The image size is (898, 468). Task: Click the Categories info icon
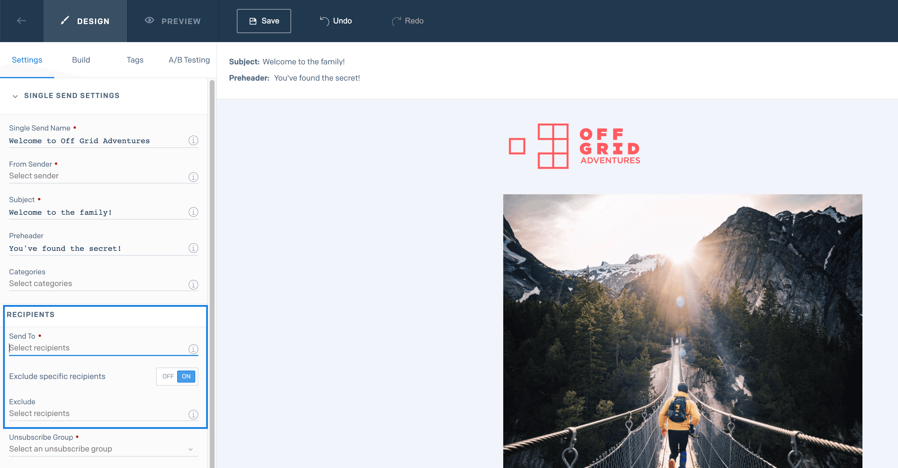click(193, 285)
